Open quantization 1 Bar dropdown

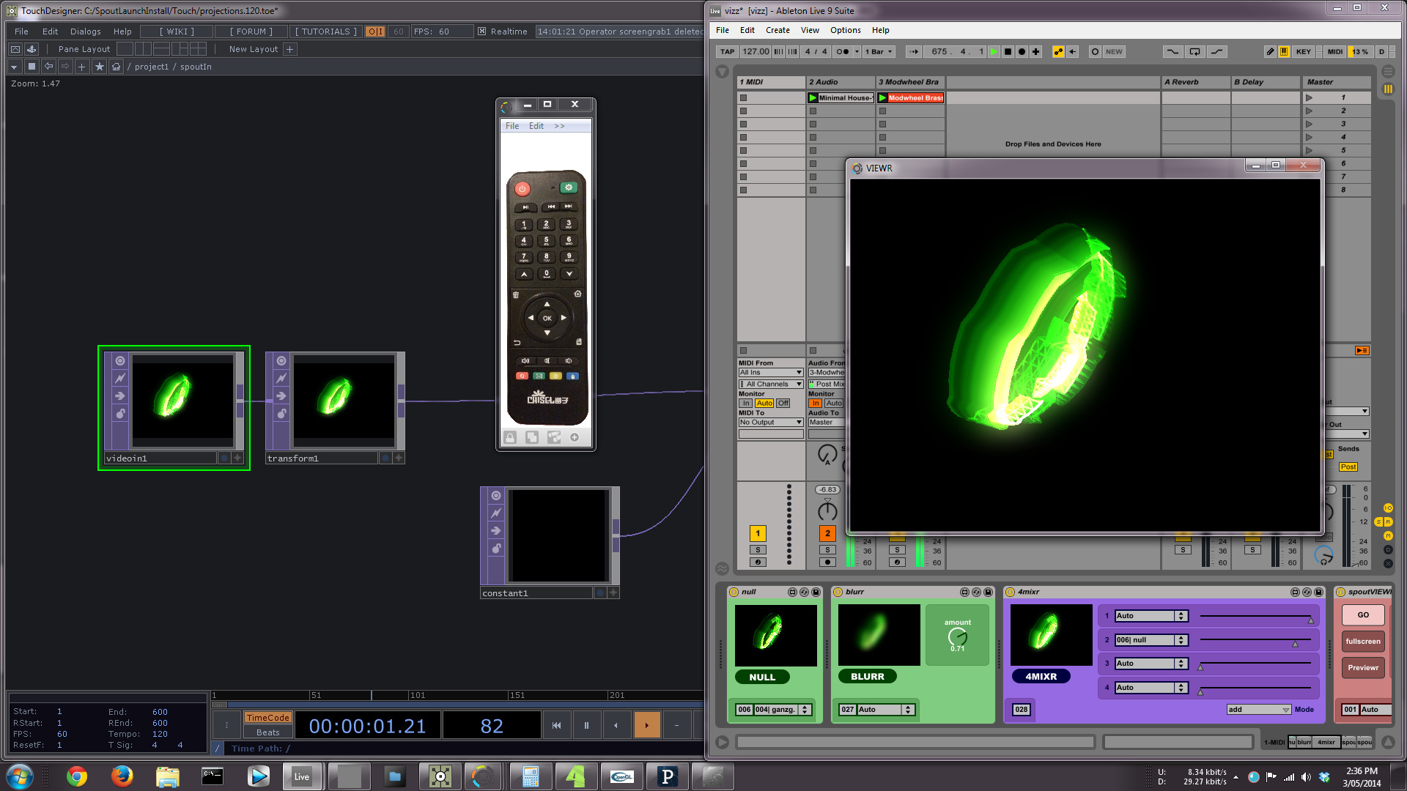[879, 52]
